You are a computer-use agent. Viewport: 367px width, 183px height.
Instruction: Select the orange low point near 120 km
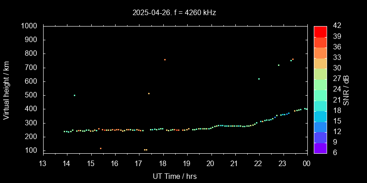100,148
